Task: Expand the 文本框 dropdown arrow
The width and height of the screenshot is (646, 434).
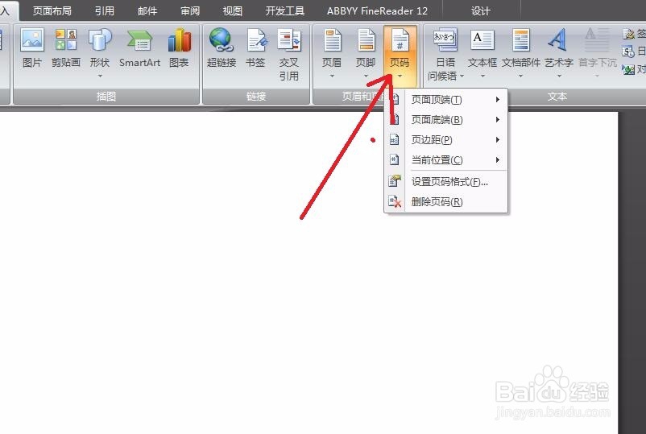Action: click(x=482, y=76)
